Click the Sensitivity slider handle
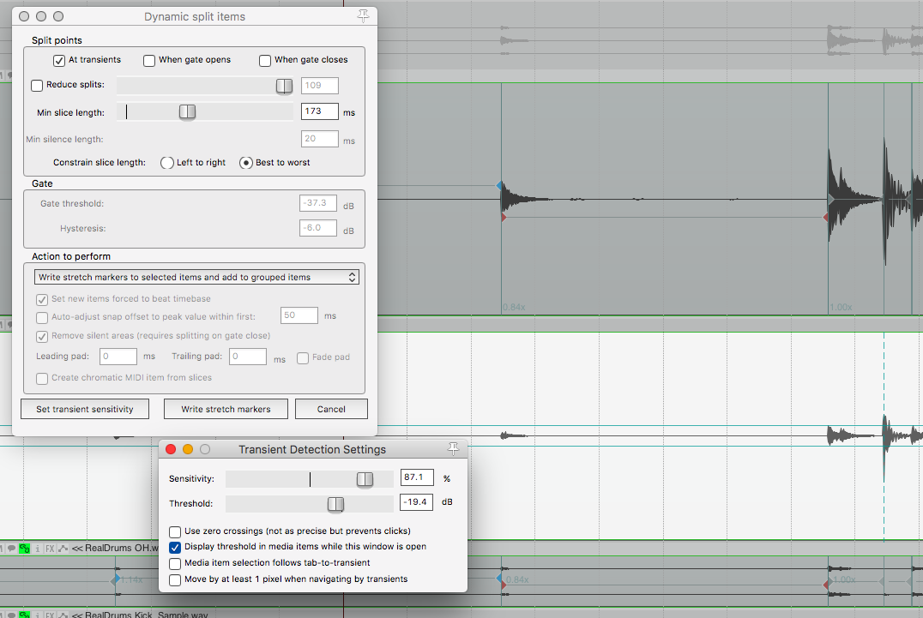 365,479
